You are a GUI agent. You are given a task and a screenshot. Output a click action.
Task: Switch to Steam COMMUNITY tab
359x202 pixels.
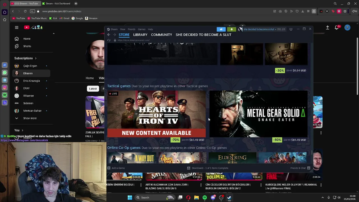click(162, 35)
